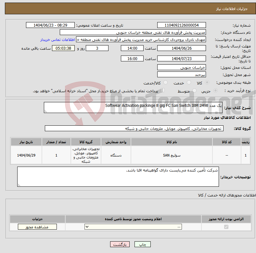Click the announcement date field 1404/06/23 - 08:29
Image resolution: width=256 pixels, height=253 pixels.
[50, 25]
